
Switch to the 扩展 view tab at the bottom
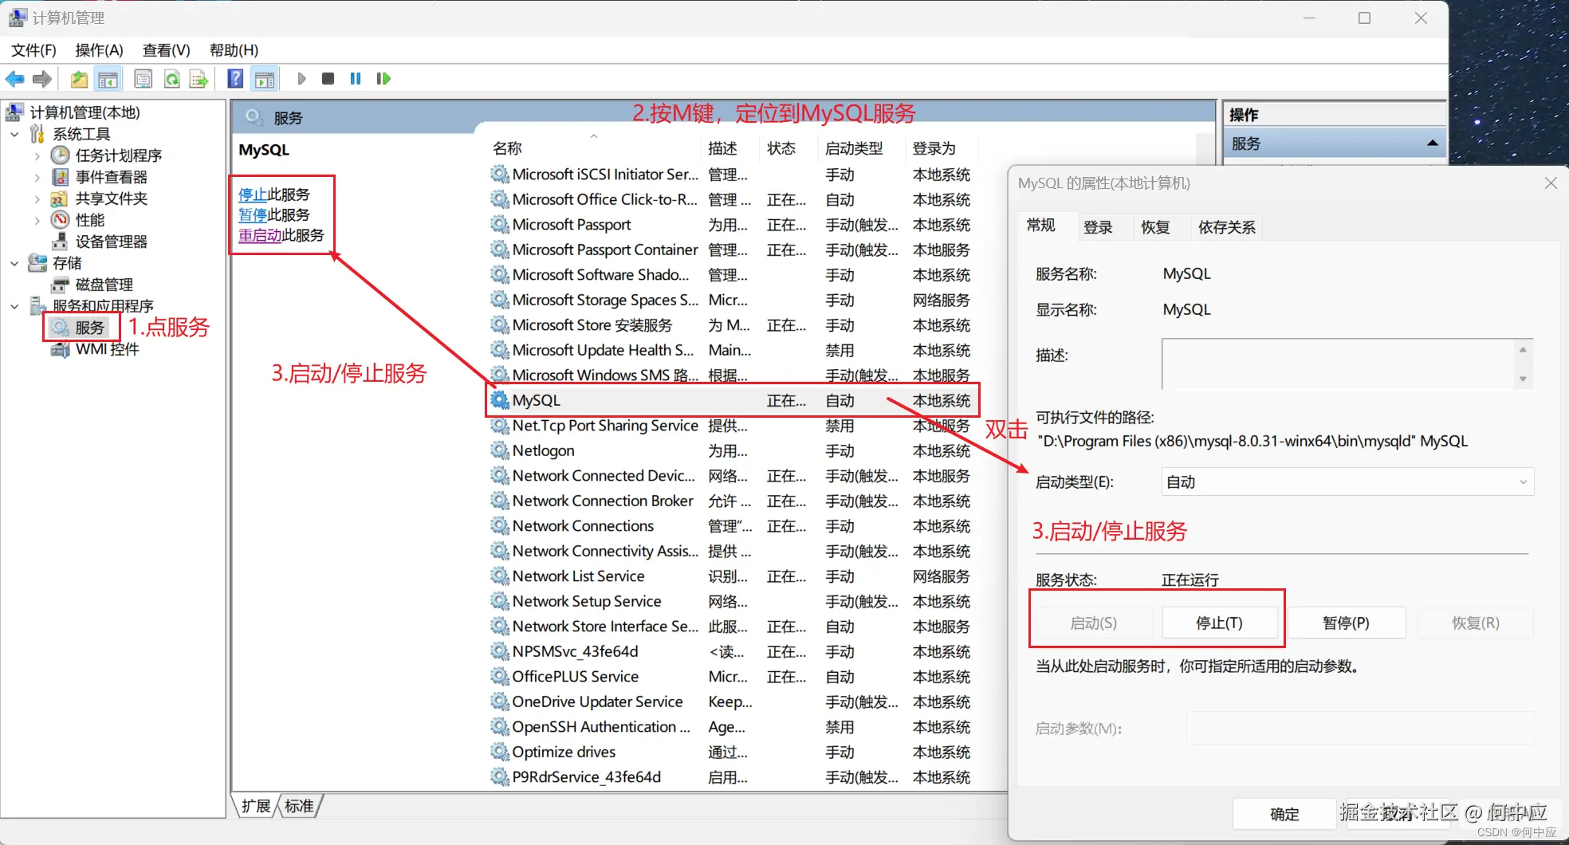point(256,806)
